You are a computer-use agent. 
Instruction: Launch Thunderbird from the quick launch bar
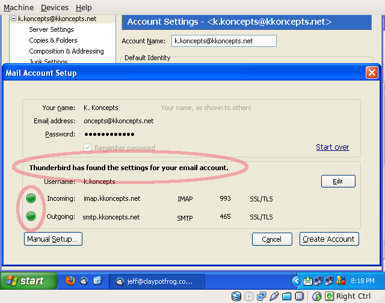click(84, 281)
